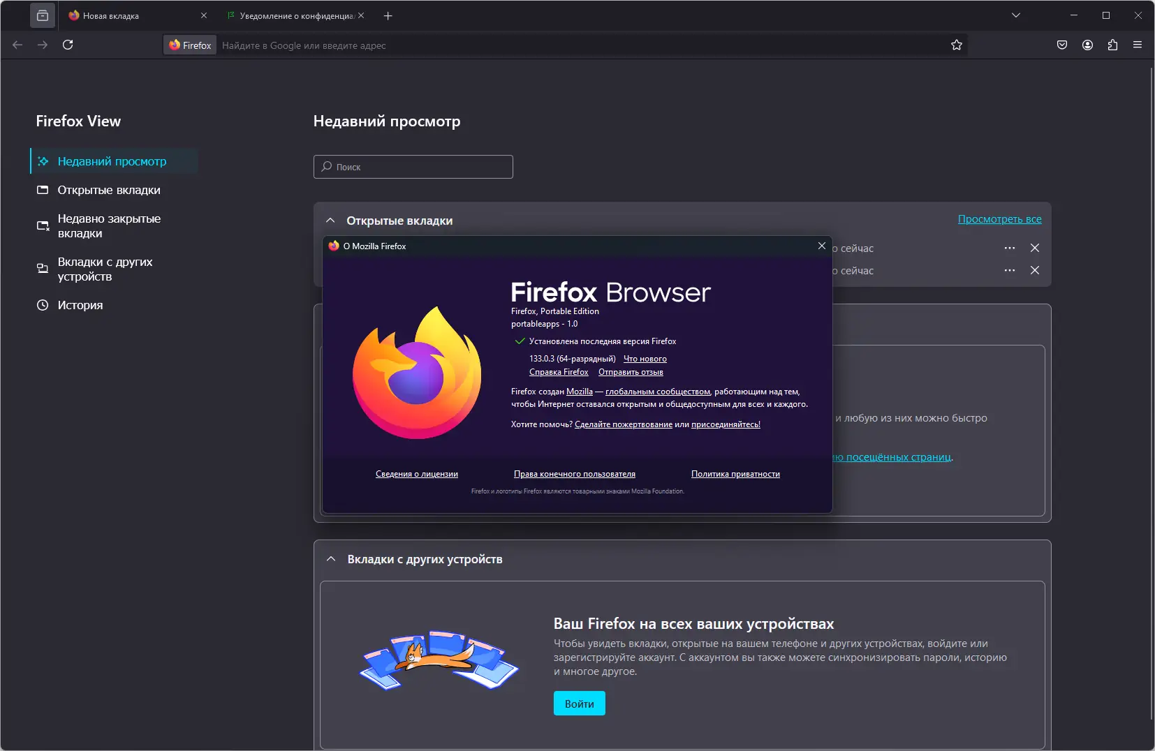Click the Firefox identity icon in address bar
Image resolution: width=1155 pixels, height=751 pixels.
190,45
